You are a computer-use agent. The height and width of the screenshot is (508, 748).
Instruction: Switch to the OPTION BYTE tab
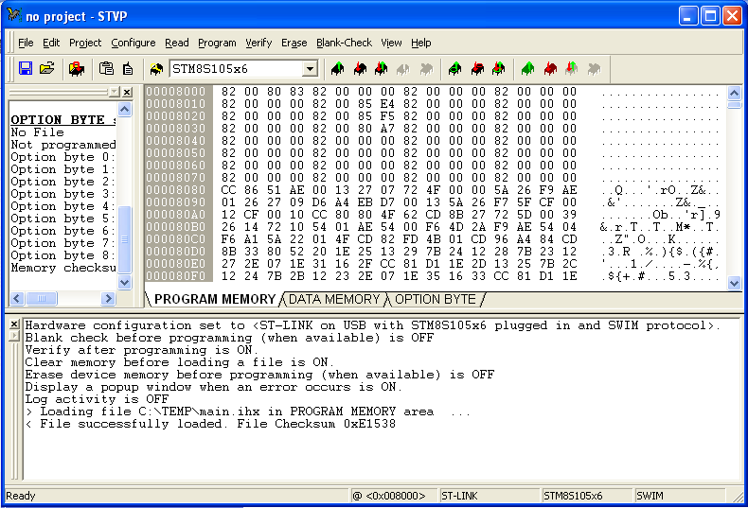(435, 299)
